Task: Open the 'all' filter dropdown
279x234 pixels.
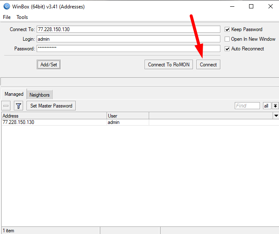Action: click(267, 106)
